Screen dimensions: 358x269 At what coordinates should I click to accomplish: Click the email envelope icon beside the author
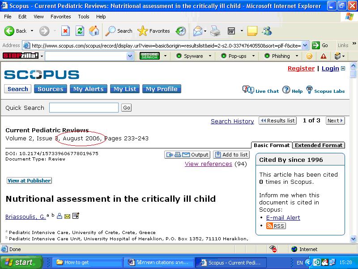point(67,216)
